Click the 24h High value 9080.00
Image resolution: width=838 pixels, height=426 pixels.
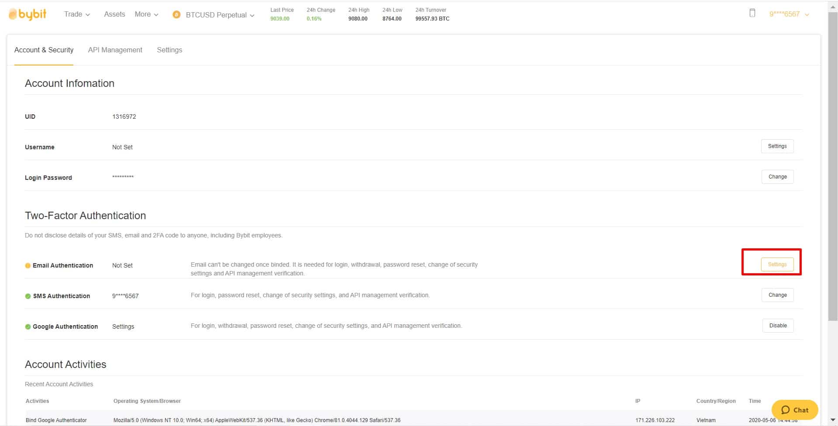(x=358, y=19)
